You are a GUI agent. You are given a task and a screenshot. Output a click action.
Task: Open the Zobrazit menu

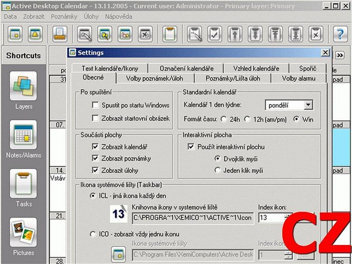coord(34,16)
